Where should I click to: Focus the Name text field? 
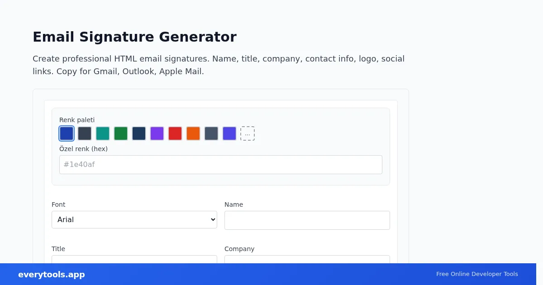(307, 220)
